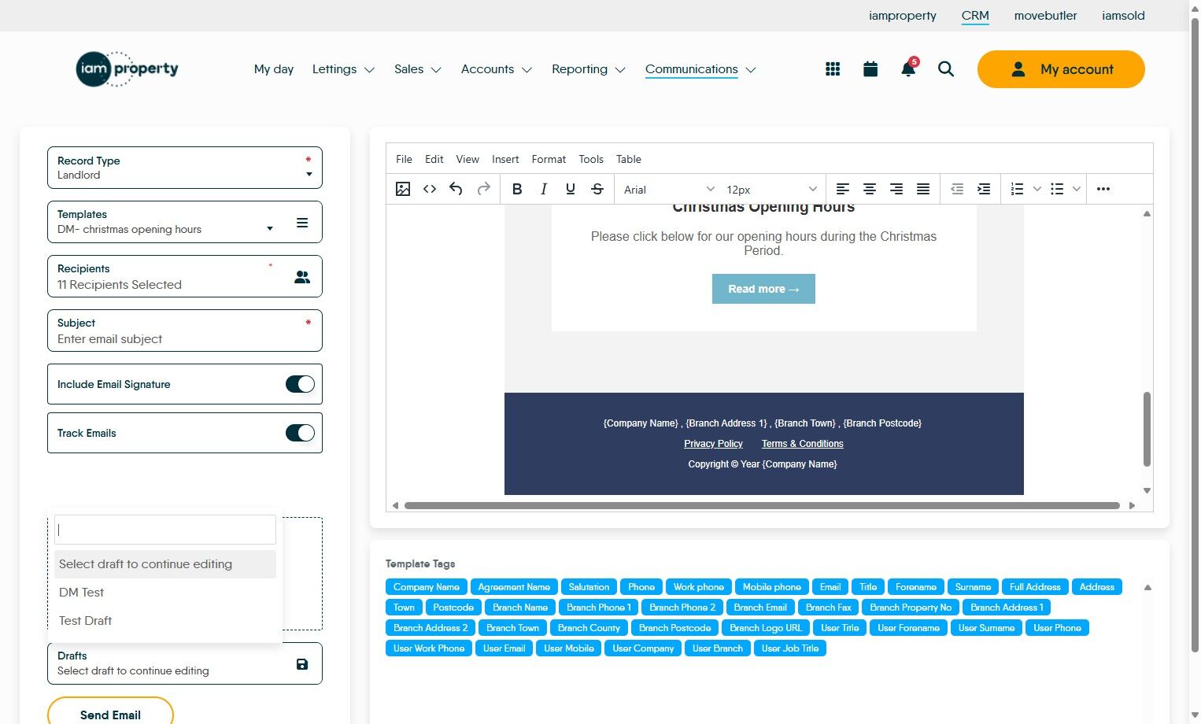
Task: Open the apps grid icon
Action: point(833,69)
